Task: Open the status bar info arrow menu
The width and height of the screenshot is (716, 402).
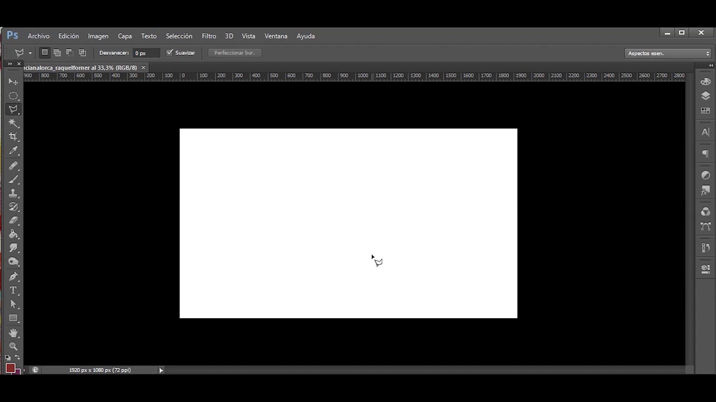Action: pyautogui.click(x=161, y=370)
